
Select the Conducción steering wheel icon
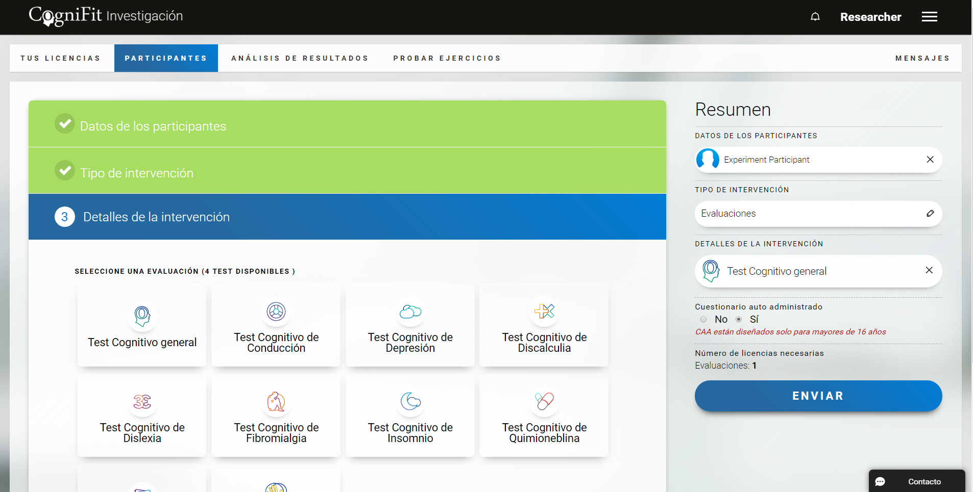tap(276, 312)
